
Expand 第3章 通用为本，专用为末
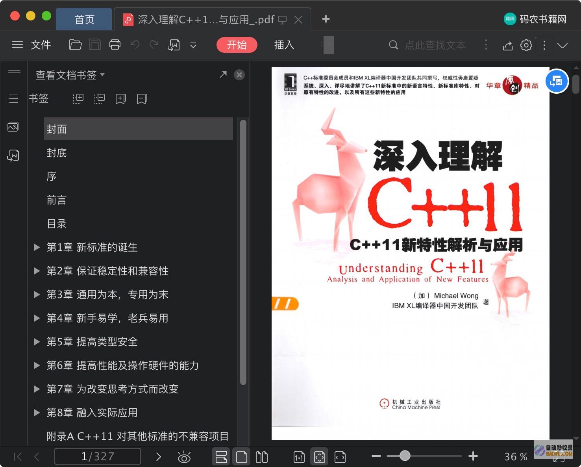[x=37, y=295]
